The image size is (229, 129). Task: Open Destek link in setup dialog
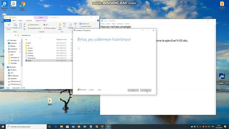(91, 90)
